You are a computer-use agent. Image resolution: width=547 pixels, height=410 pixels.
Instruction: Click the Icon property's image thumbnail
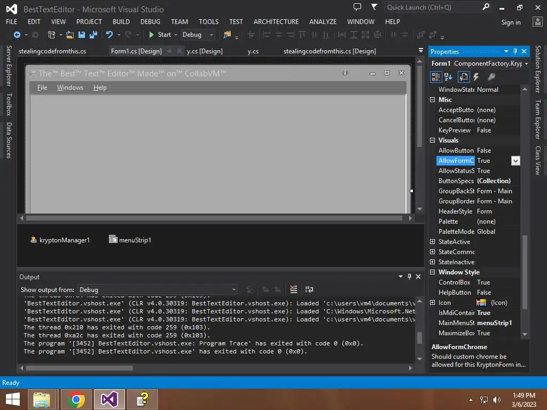[x=481, y=303]
